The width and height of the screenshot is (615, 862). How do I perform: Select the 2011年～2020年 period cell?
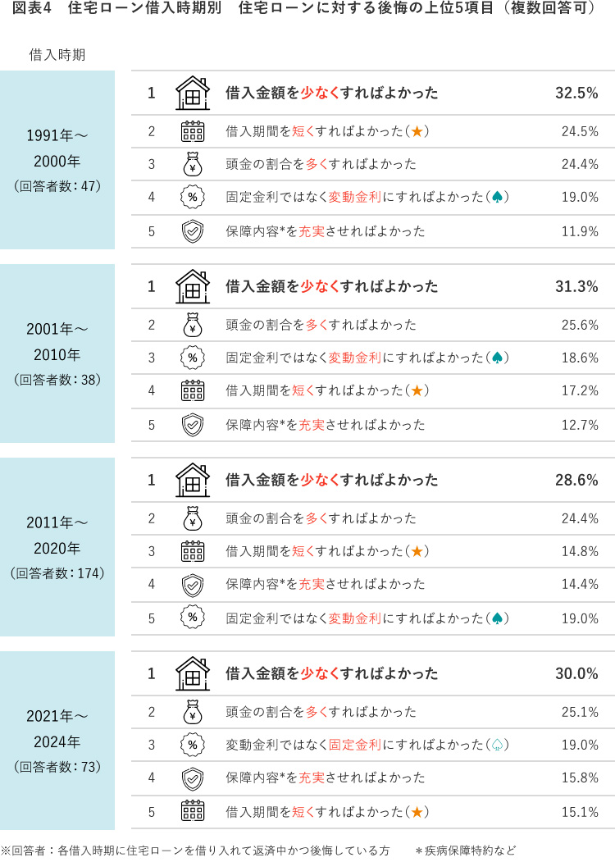click(x=57, y=547)
